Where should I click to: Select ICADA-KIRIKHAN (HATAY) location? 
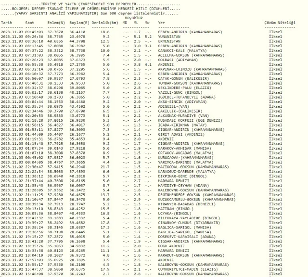click(182, 125)
